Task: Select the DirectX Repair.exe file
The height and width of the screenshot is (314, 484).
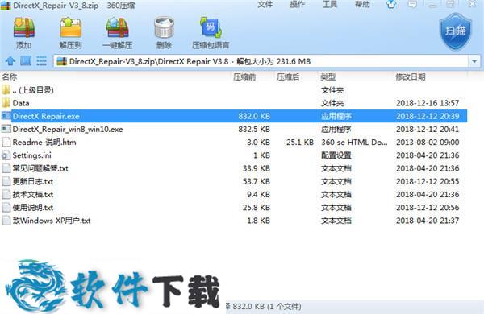Action: pyautogui.click(x=234, y=116)
